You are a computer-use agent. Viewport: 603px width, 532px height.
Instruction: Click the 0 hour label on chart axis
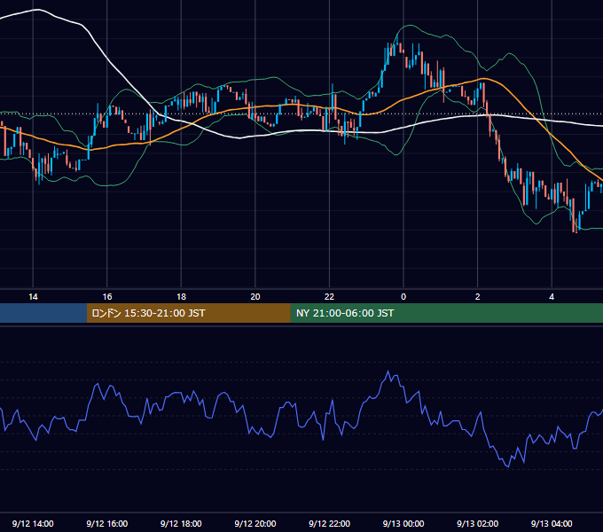(x=403, y=297)
